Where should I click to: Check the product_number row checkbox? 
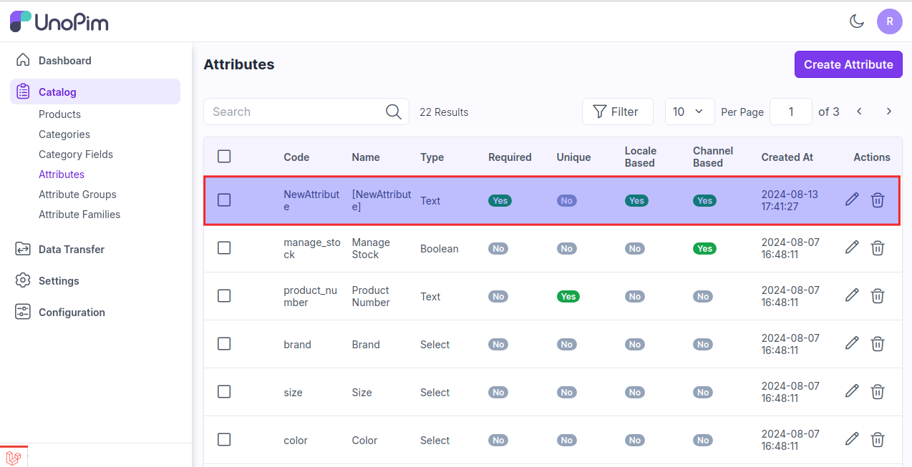click(x=224, y=296)
